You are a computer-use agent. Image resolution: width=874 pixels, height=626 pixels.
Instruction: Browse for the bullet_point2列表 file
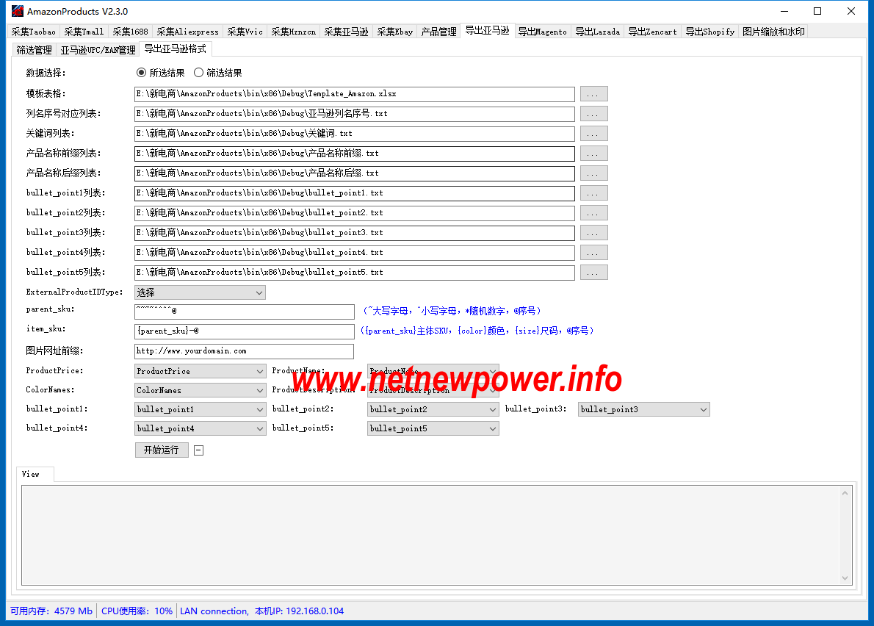coord(593,213)
